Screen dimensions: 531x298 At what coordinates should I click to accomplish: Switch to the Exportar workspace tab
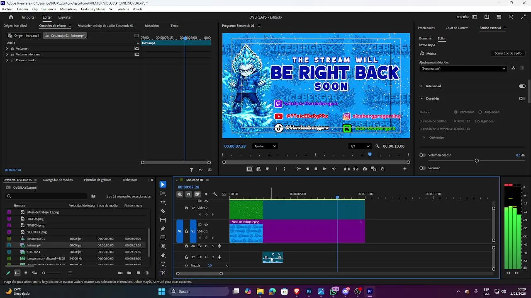click(x=65, y=17)
